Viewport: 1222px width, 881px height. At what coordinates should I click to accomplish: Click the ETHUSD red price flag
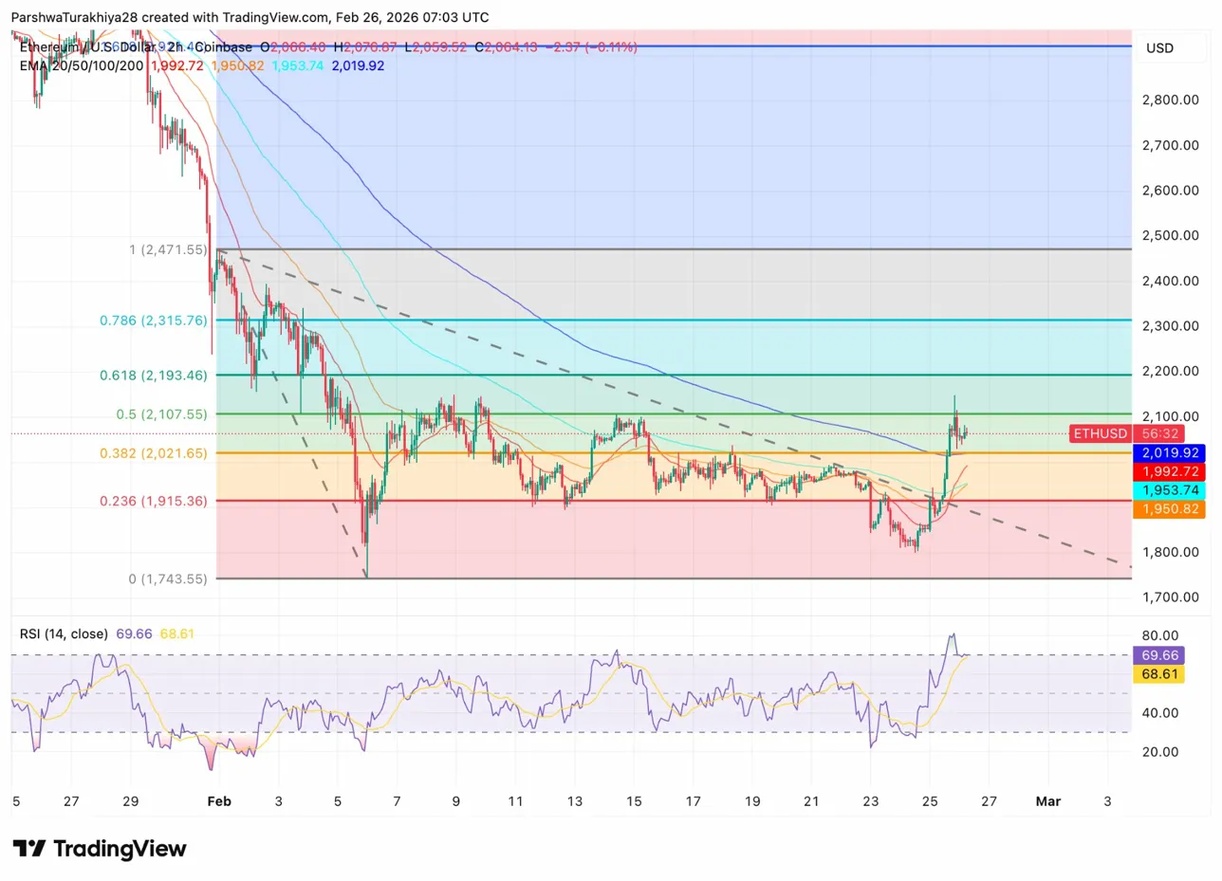click(x=1100, y=434)
